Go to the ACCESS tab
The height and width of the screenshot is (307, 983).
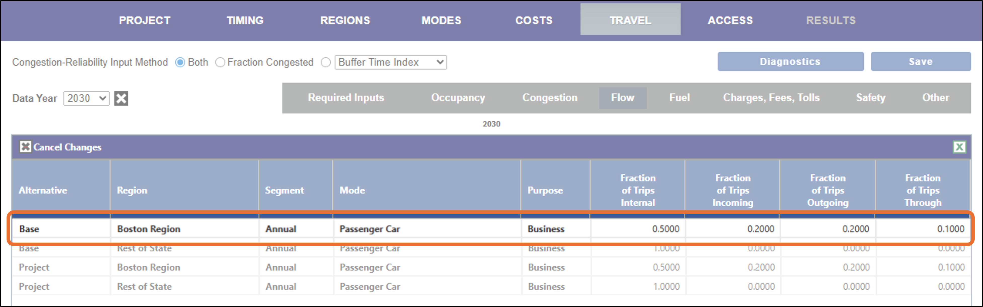730,20
